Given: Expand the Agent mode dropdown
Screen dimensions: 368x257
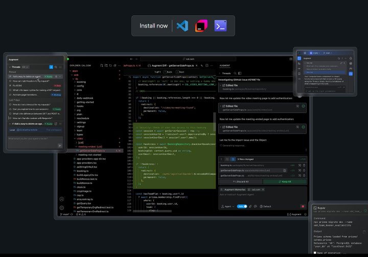Looking at the screenshot, I should coord(228,206).
